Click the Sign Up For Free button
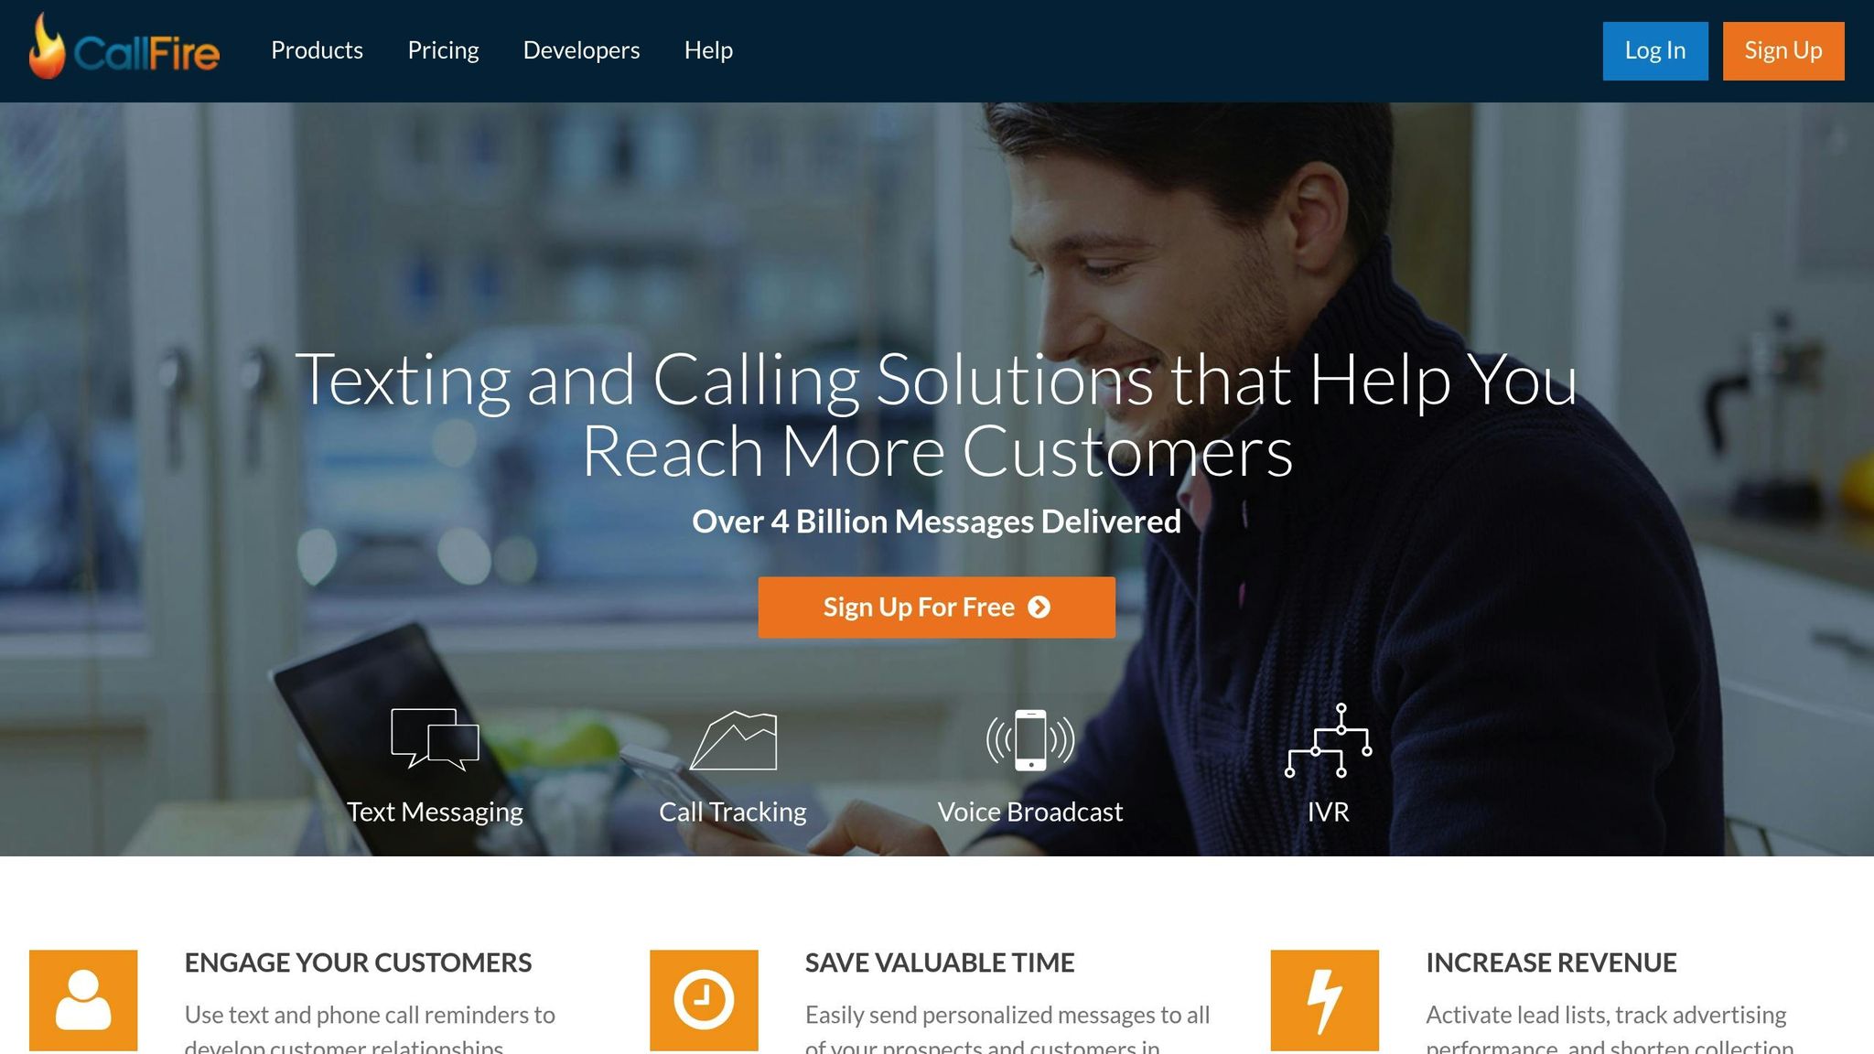Screen dimensions: 1874x1054 tap(936, 608)
